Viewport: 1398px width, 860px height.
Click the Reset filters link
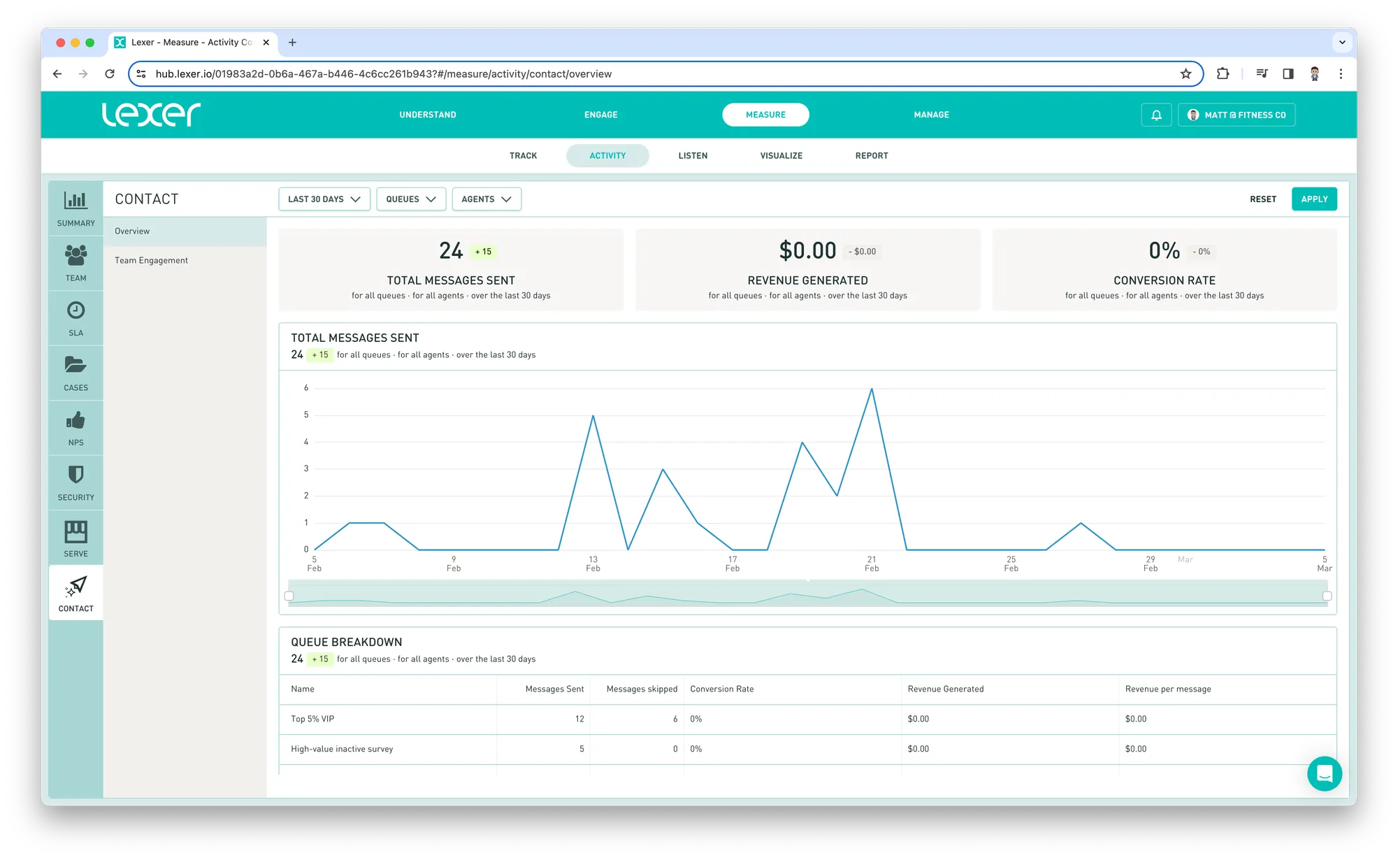coord(1262,199)
